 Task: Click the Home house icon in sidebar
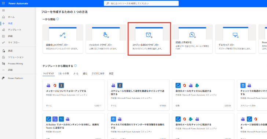click(3, 17)
